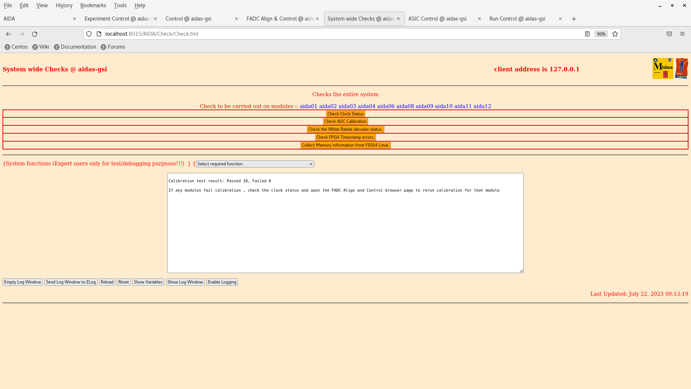This screenshot has width=691, height=389.
Task: Expand the Select required function dropdown
Action: (x=255, y=164)
